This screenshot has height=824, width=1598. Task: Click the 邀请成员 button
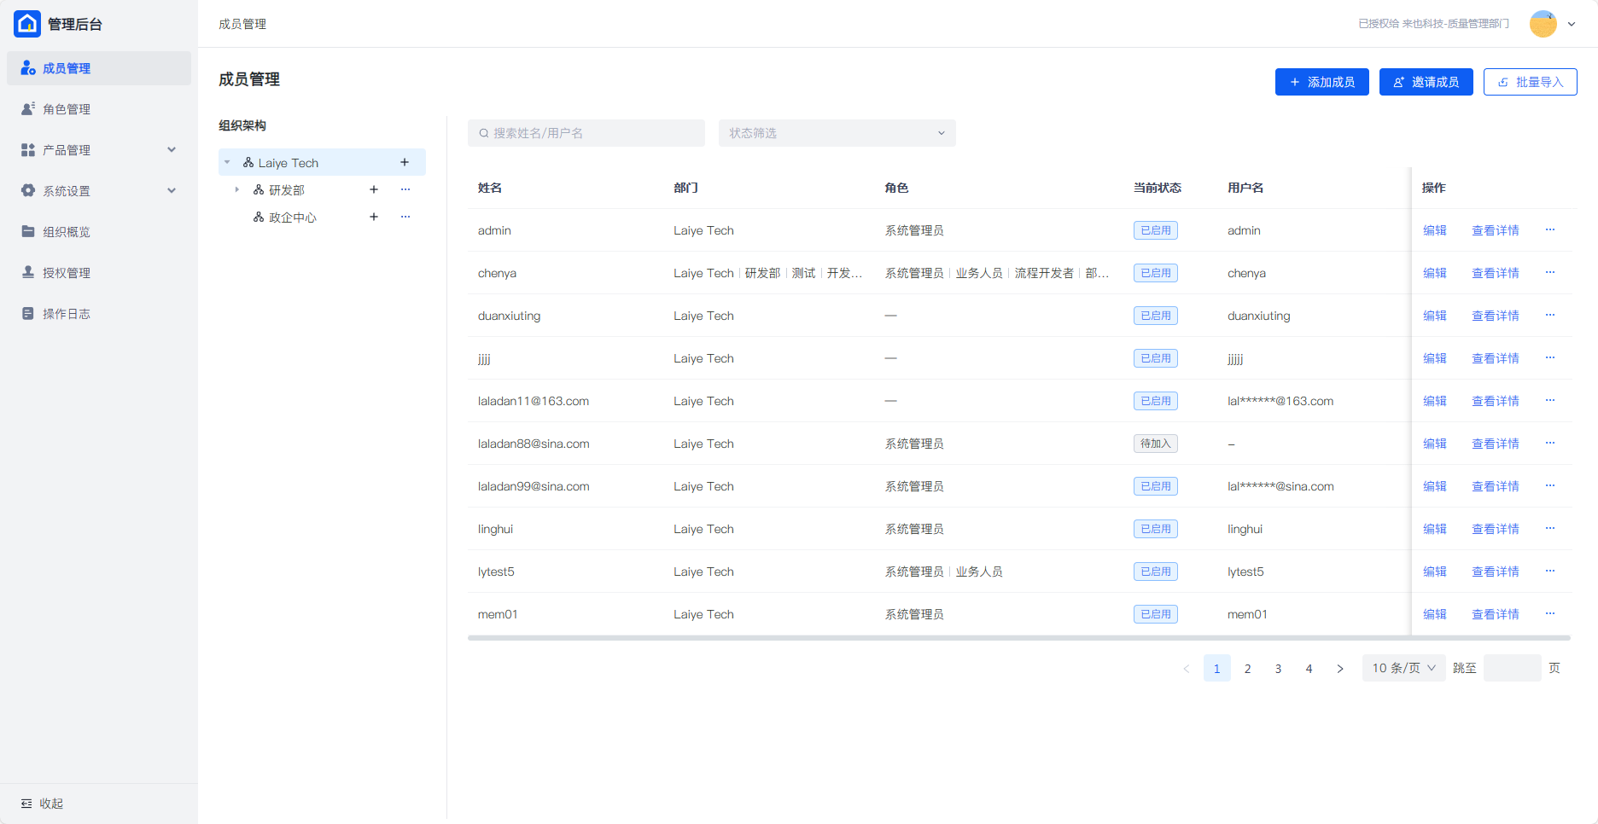[1426, 82]
